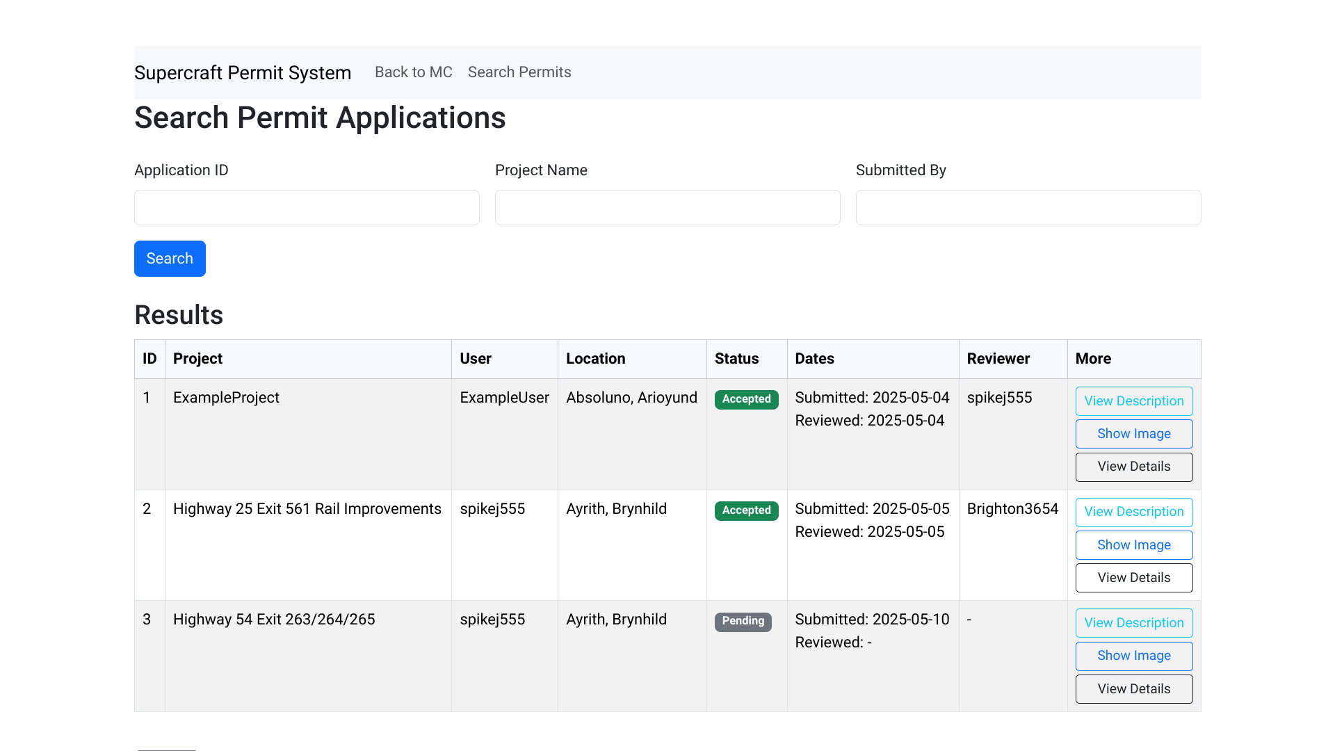
Task: View Description for Highway 54 Exit 263/264/265
Action: (1133, 623)
